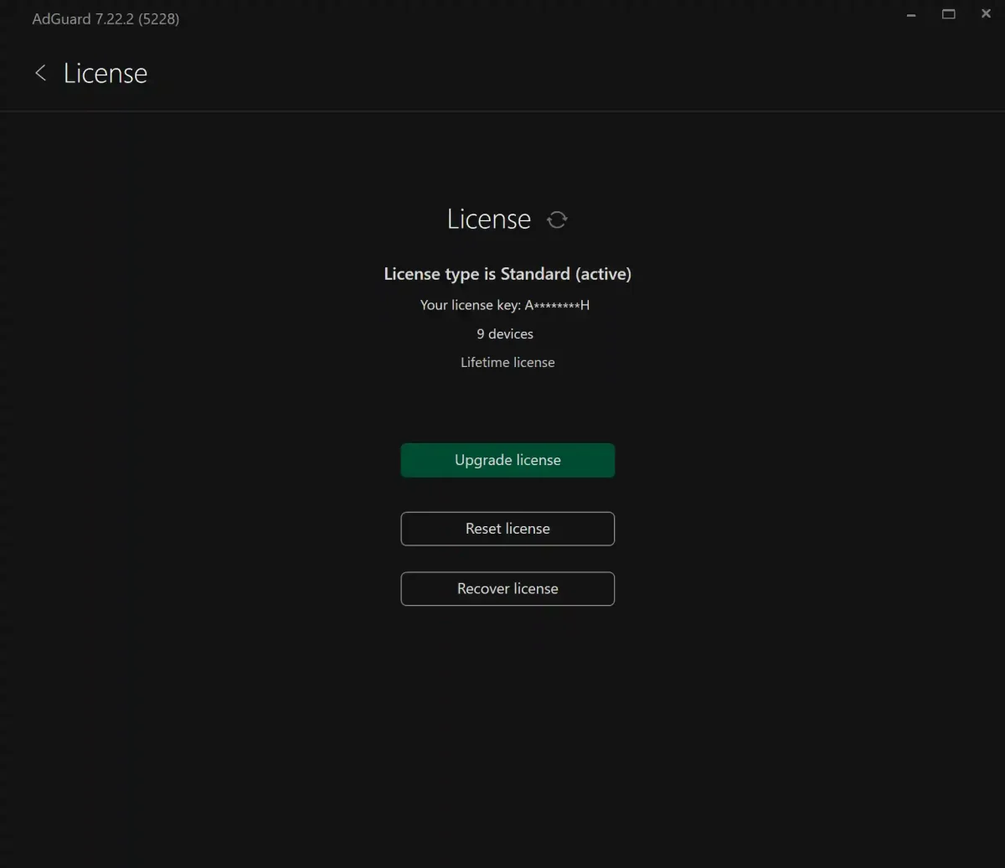1005x868 pixels.
Task: Close the AdGuard window
Action: (x=985, y=14)
